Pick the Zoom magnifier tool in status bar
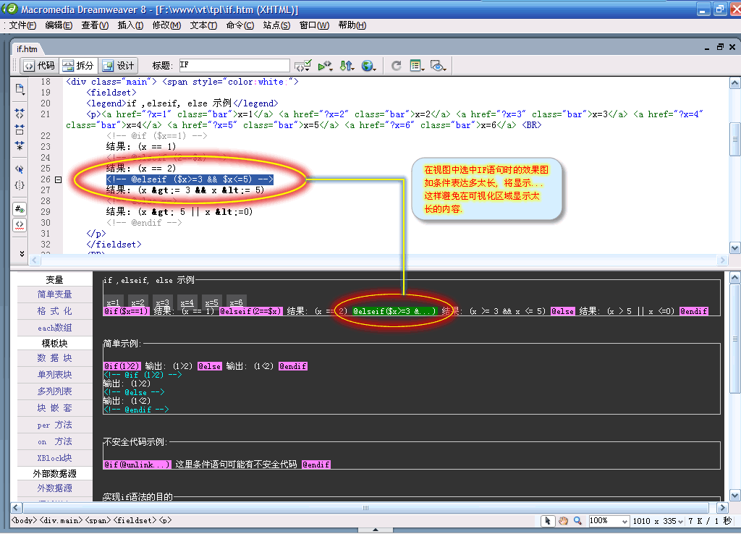The height and width of the screenshot is (534, 741). [577, 521]
